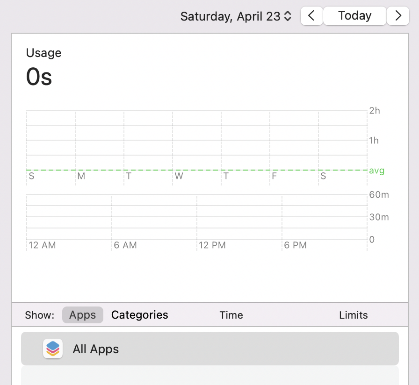Click the 6 AM marker on hourly chart

pos(126,245)
